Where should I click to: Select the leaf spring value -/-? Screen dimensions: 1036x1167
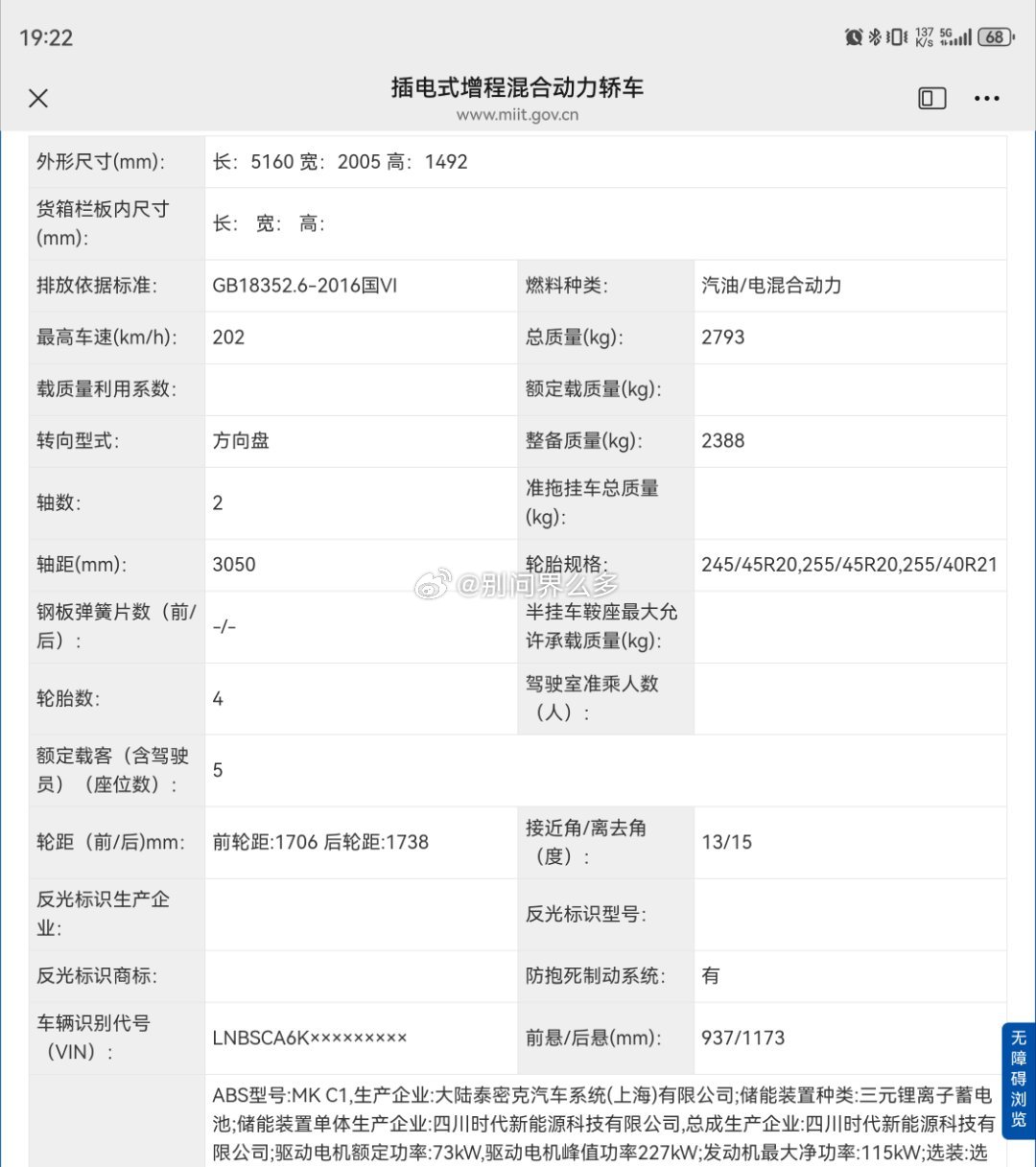(x=224, y=626)
